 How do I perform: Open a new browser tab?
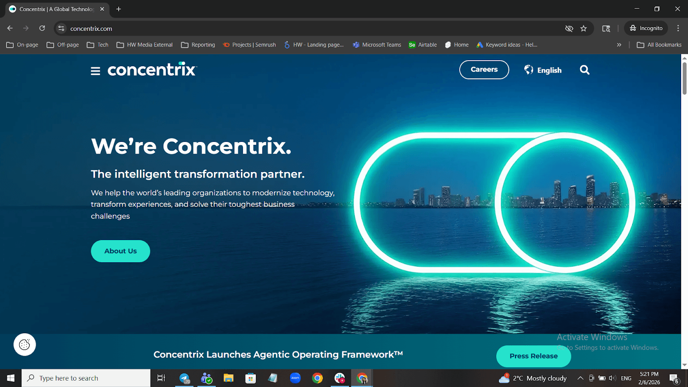119,9
